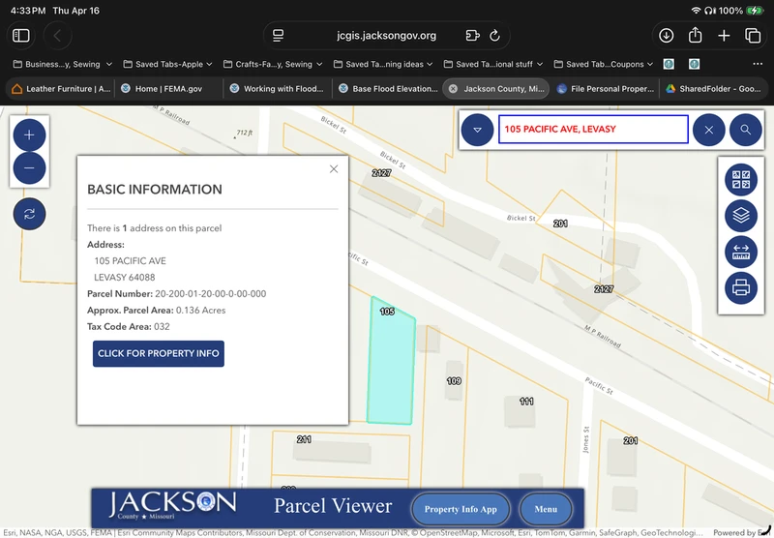Reset the map view with refresh button
This screenshot has width=774, height=538.
pyautogui.click(x=29, y=214)
